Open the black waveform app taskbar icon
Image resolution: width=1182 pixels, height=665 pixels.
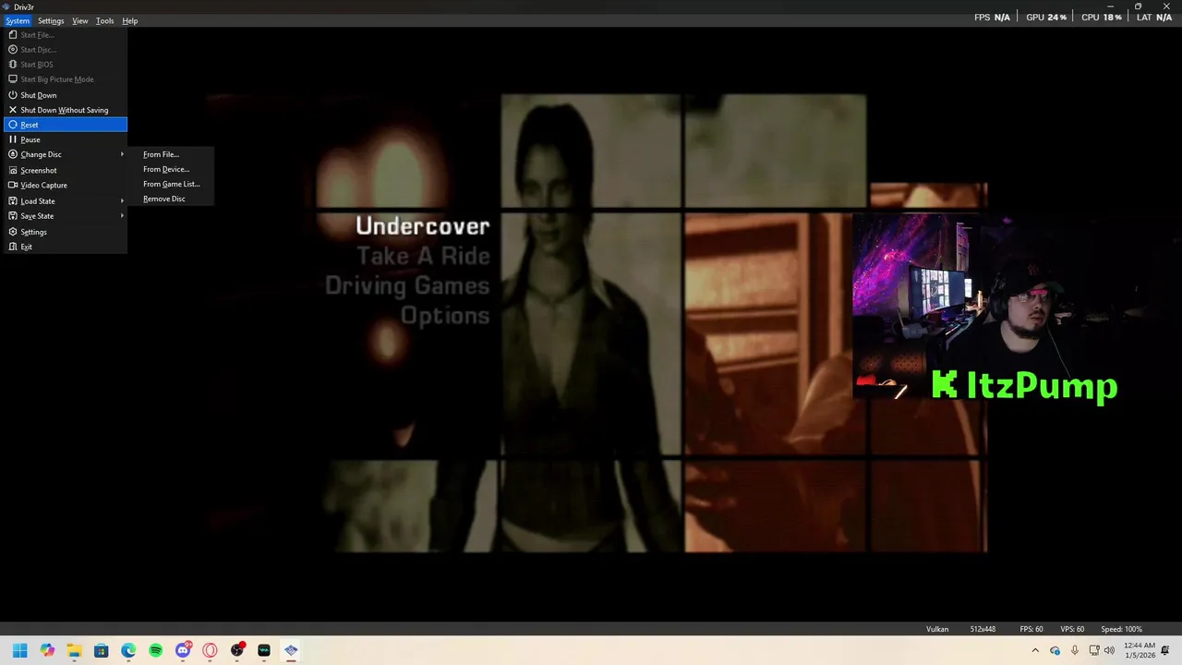click(x=264, y=650)
